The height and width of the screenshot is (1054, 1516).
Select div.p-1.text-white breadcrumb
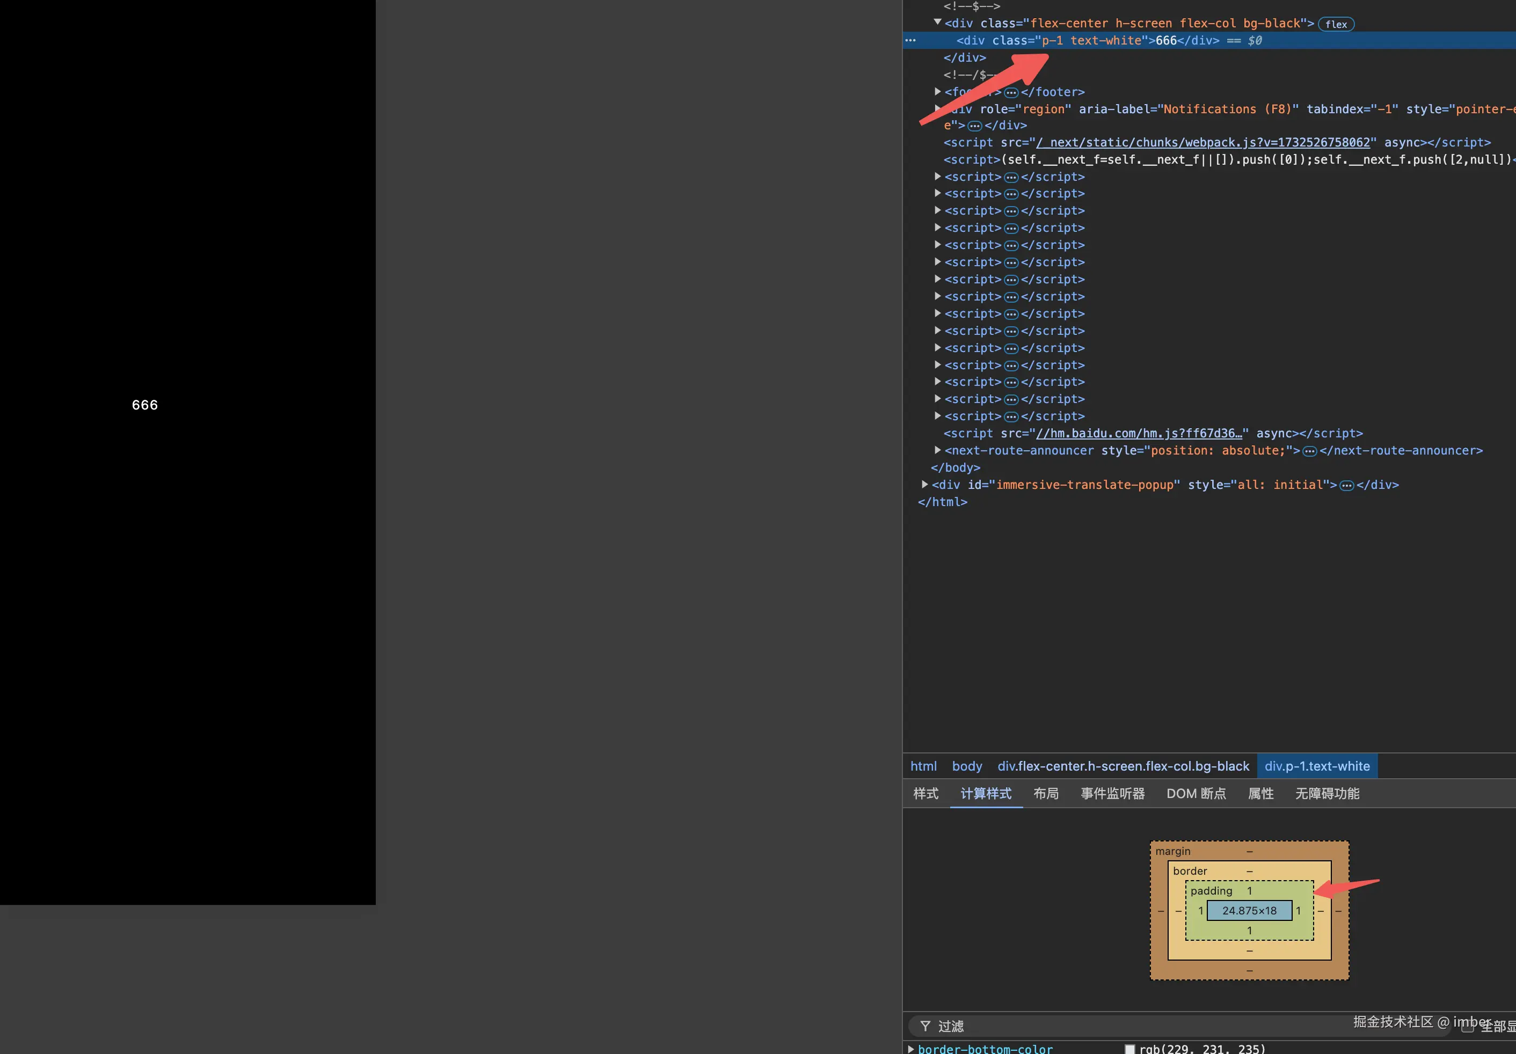pos(1317,766)
